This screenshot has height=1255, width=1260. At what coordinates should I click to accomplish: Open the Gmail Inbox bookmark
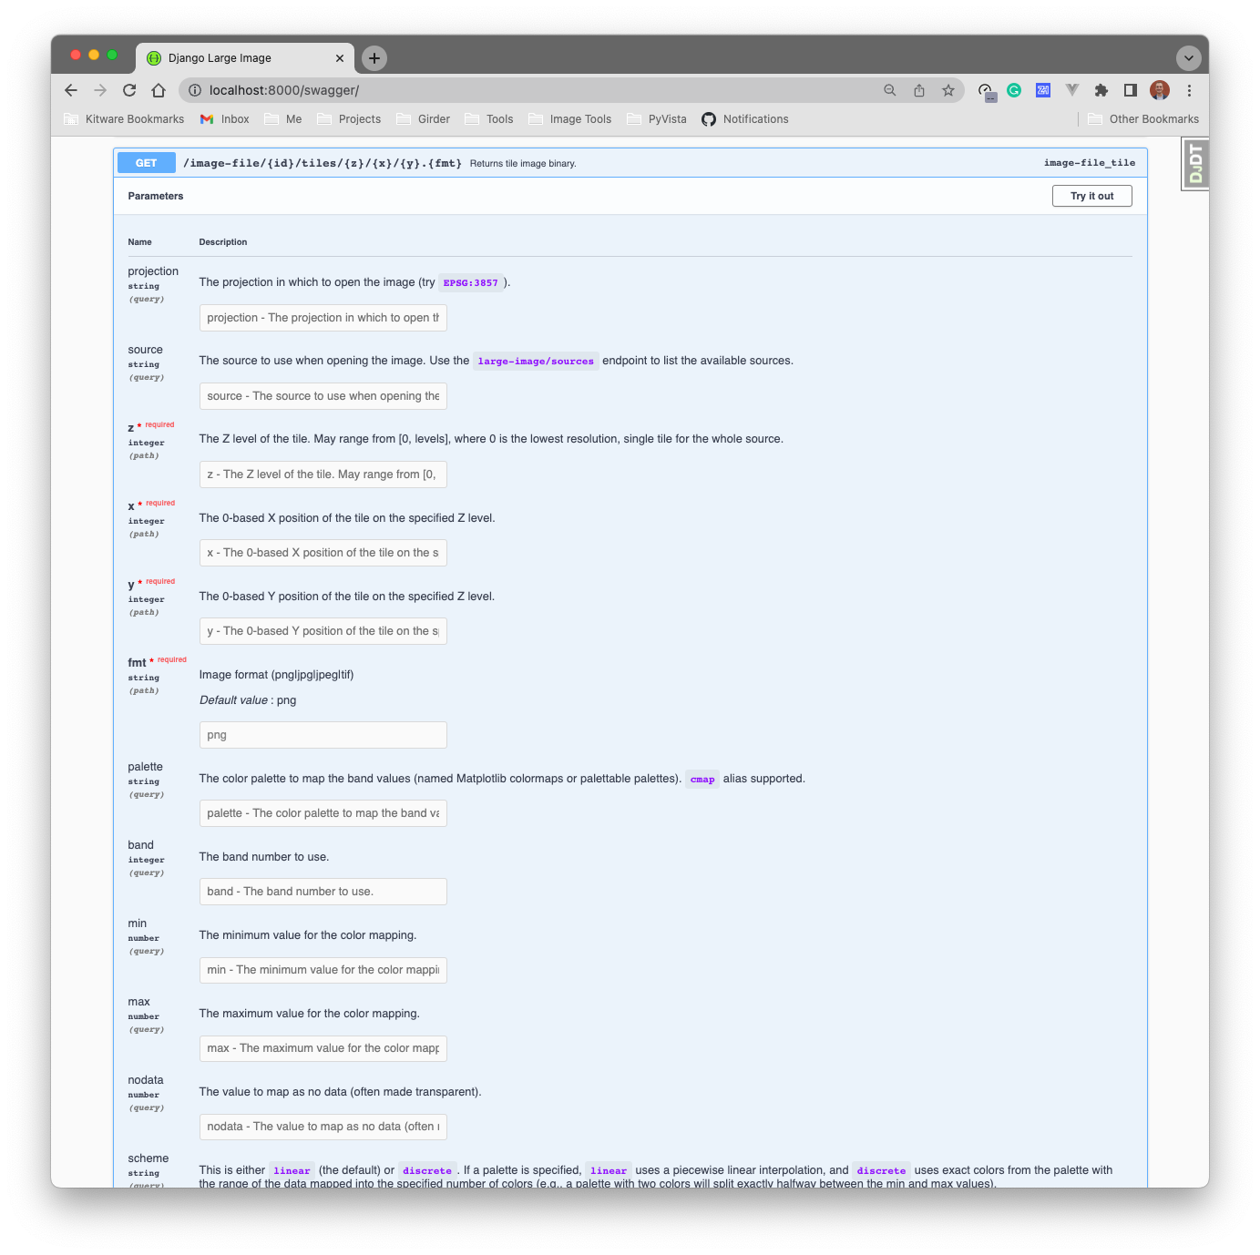[224, 119]
